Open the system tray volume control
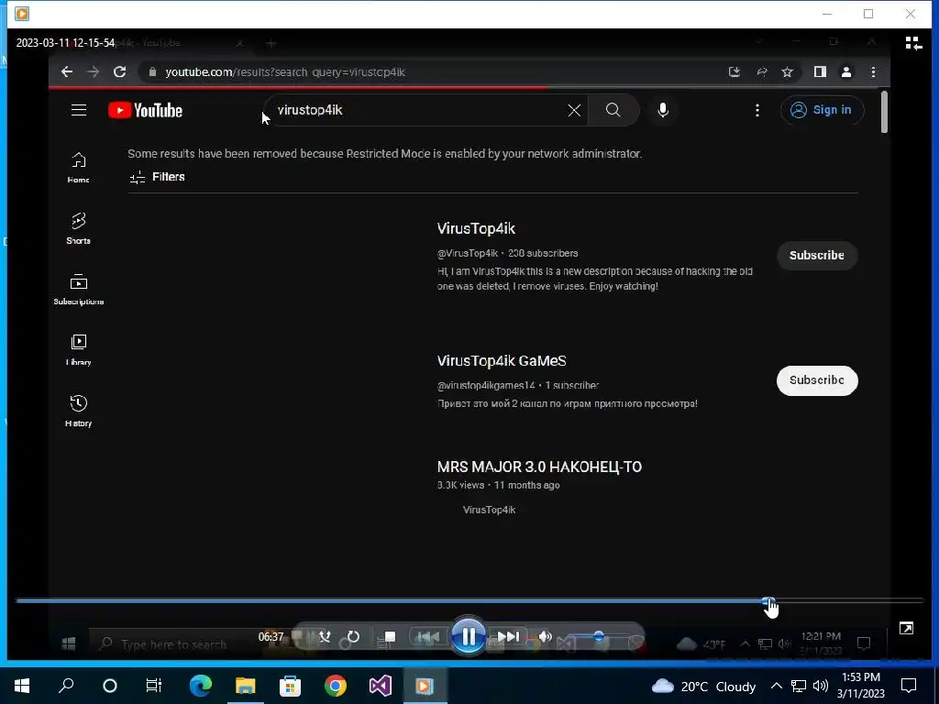Image resolution: width=939 pixels, height=704 pixels. click(821, 686)
